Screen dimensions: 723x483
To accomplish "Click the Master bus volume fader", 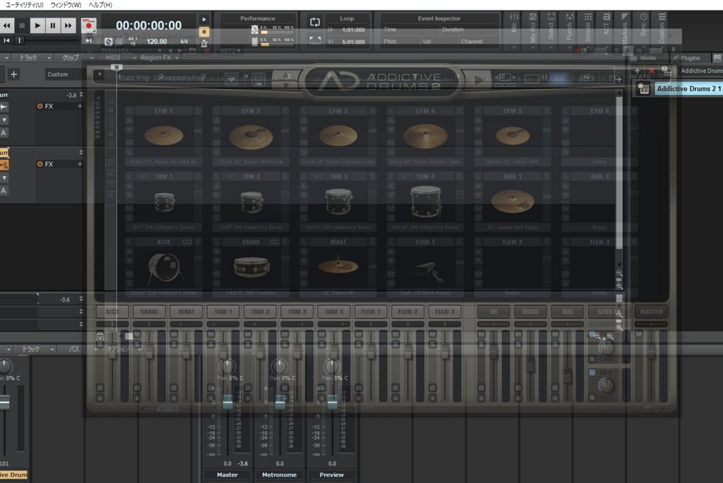I will pyautogui.click(x=228, y=403).
